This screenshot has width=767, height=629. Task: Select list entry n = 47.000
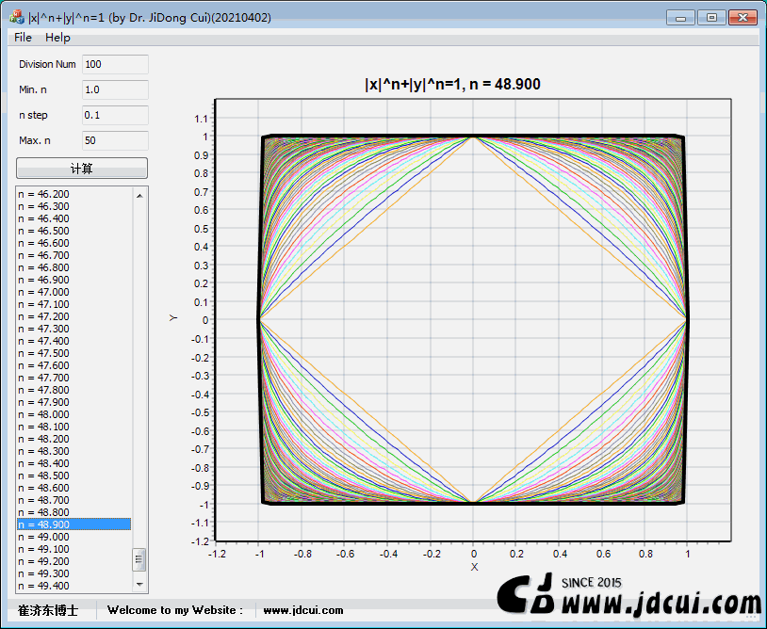point(73,292)
